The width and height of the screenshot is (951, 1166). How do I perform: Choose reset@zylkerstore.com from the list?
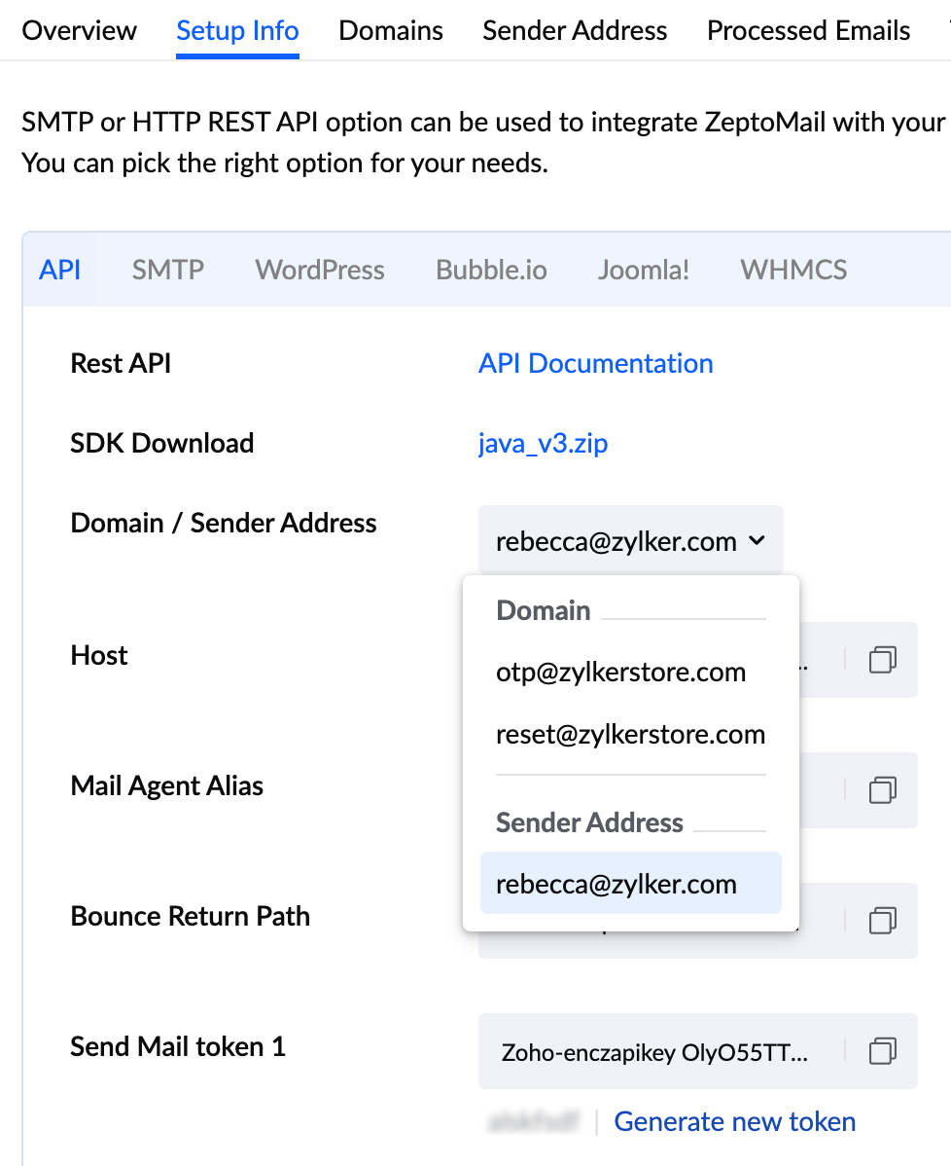(x=631, y=735)
